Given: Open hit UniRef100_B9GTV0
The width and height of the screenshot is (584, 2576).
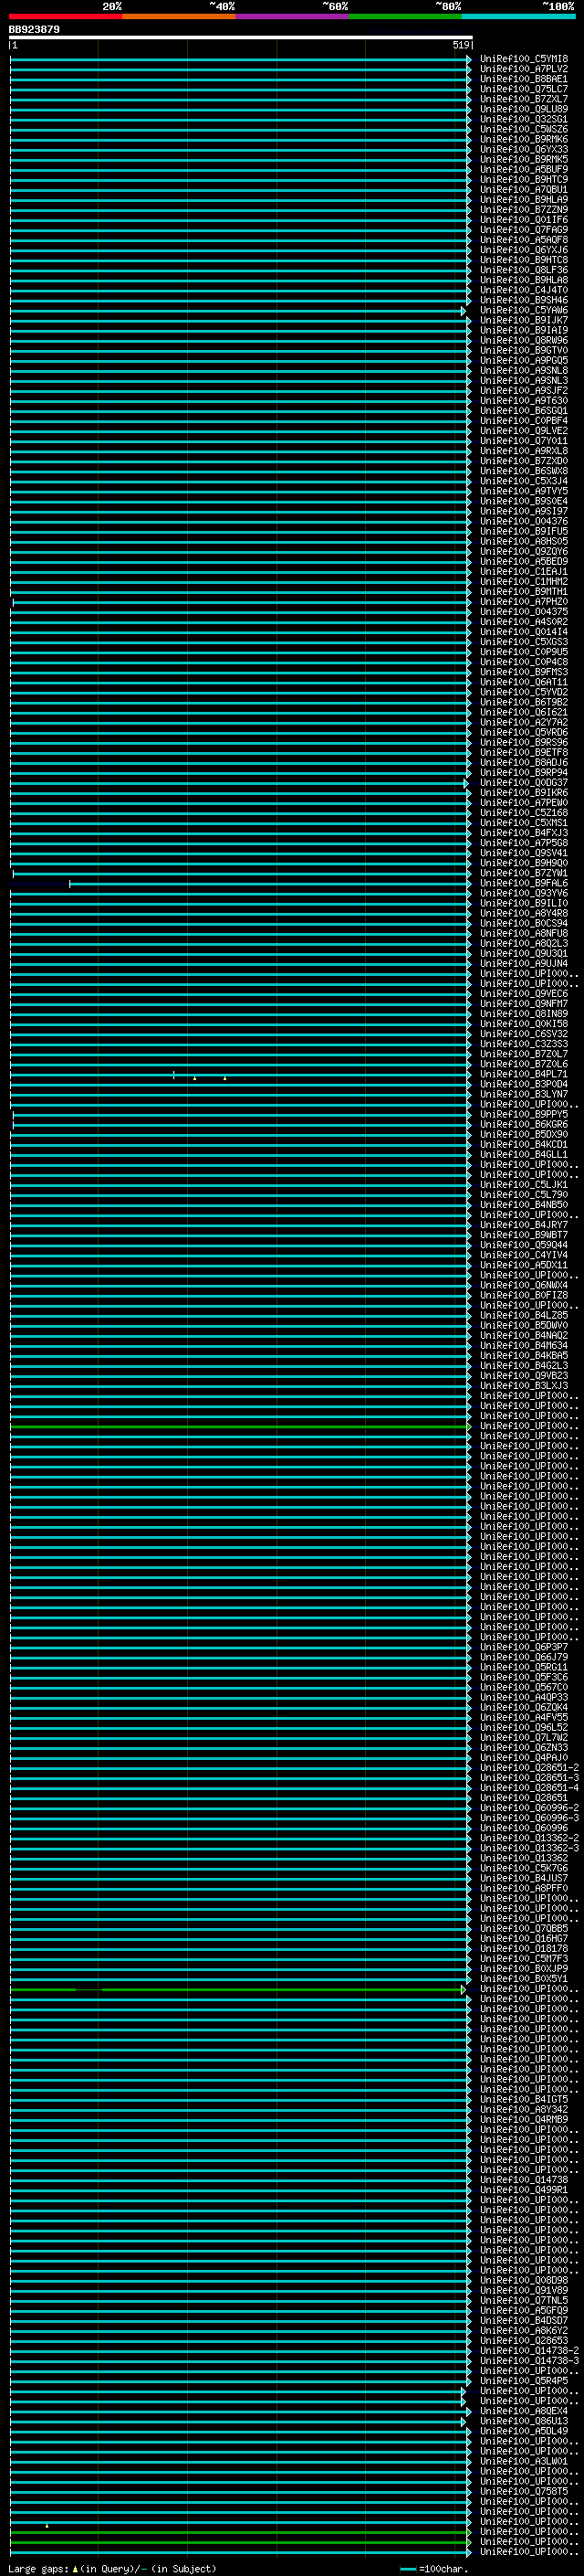Looking at the screenshot, I should click(523, 350).
